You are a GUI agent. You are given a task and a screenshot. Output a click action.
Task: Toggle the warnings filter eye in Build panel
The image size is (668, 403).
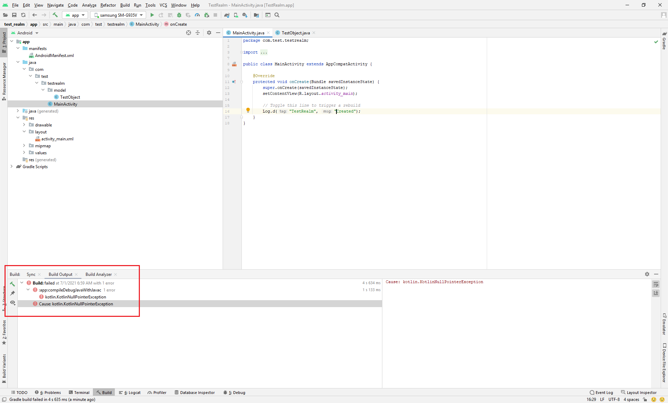coord(13,303)
